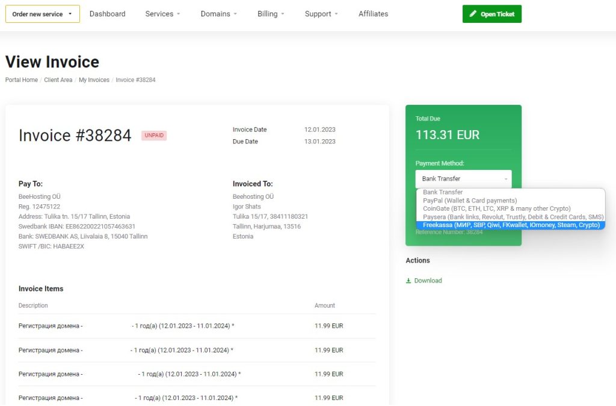Click the Download link under Actions
Screen dimensions: 616x406
point(427,281)
